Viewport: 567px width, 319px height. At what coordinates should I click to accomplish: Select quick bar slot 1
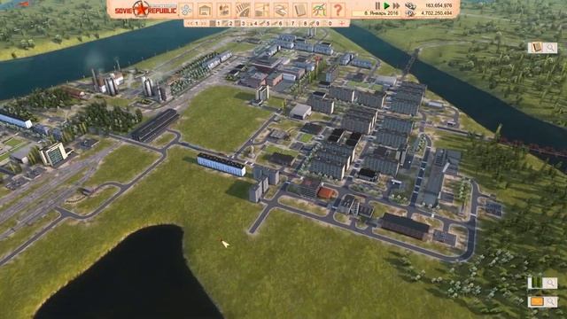pos(214,24)
